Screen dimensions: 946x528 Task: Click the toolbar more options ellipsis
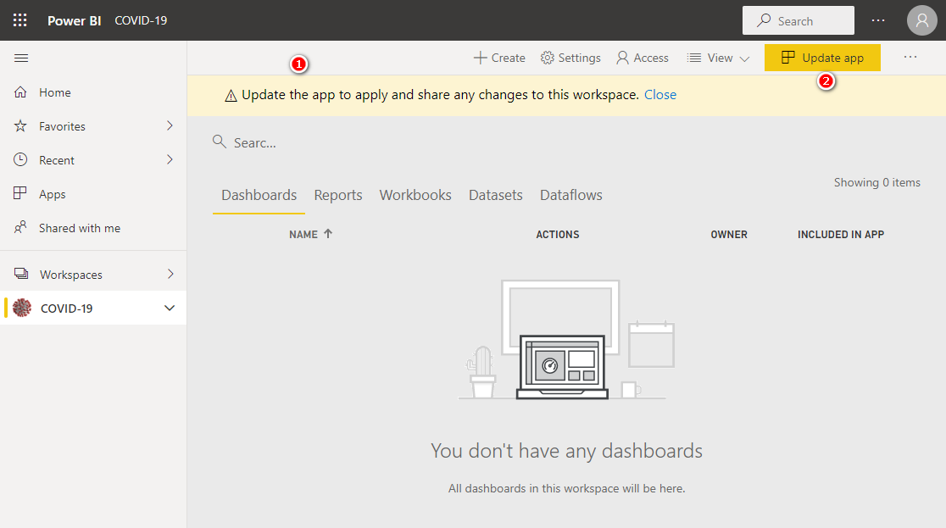tap(910, 58)
